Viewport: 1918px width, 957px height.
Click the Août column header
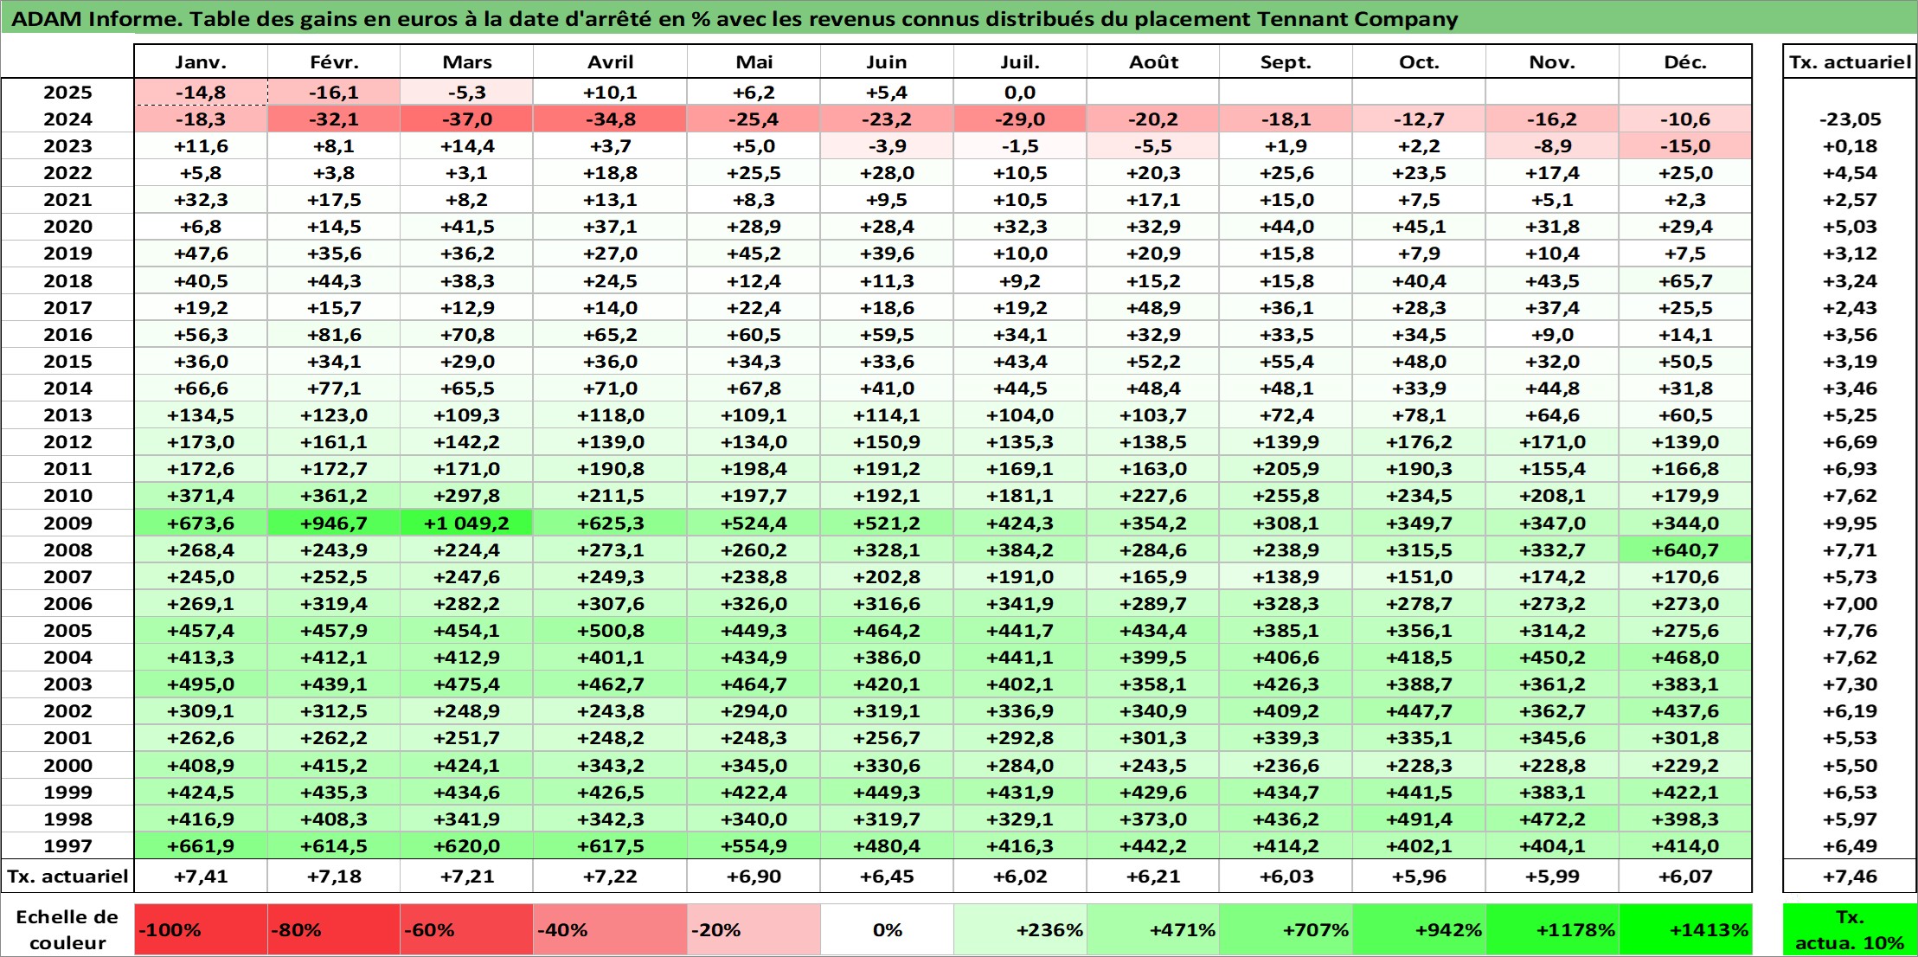(1153, 61)
